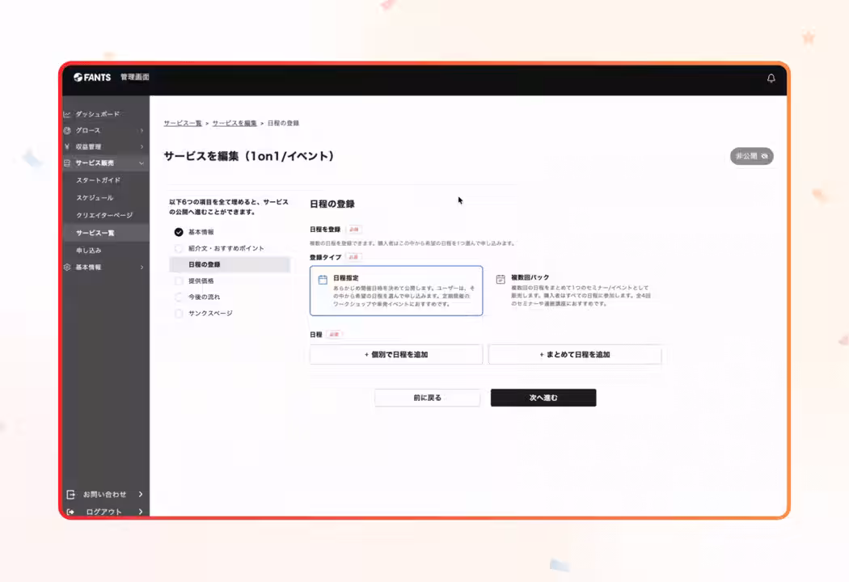849x582 pixels.
Task: Click the ログアウト label
Action: tap(104, 512)
